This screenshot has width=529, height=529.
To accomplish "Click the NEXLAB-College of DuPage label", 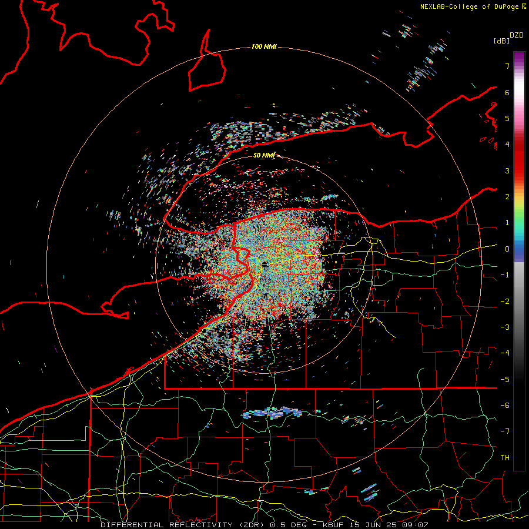I will (x=473, y=6).
